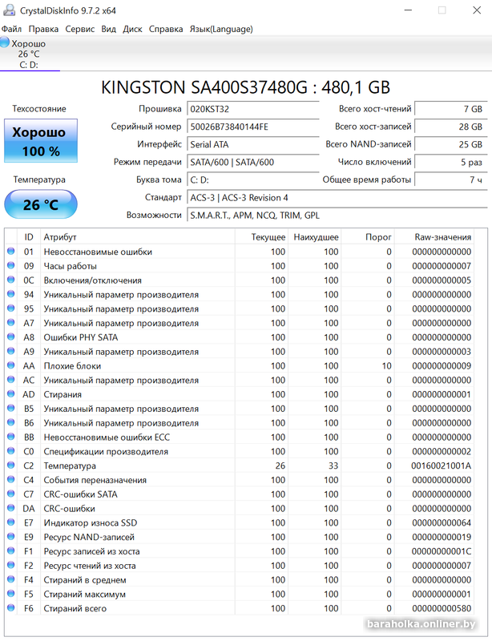The width and height of the screenshot is (492, 641).
Task: Click status icon for C0 Спецификации производителя
Action: coord(11,451)
